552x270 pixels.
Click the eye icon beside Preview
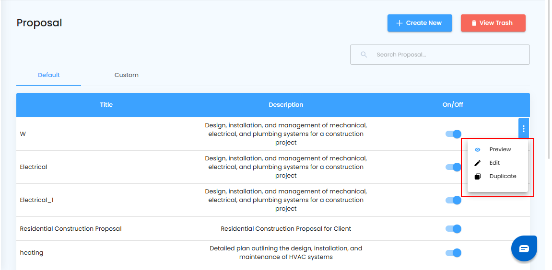(477, 150)
